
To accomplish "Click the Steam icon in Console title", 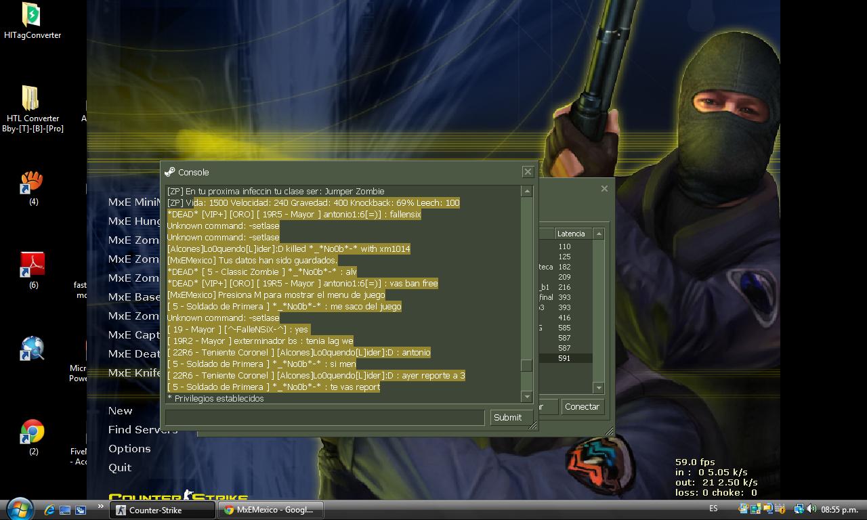I will pos(170,172).
